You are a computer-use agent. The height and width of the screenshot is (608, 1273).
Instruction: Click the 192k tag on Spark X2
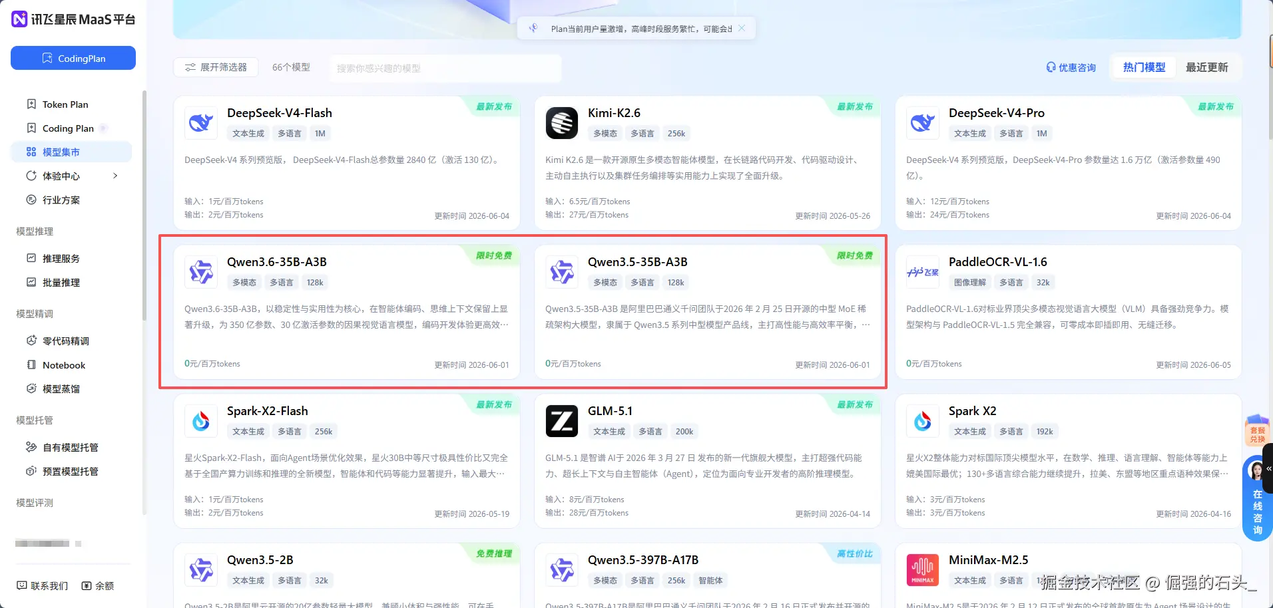[1045, 432]
